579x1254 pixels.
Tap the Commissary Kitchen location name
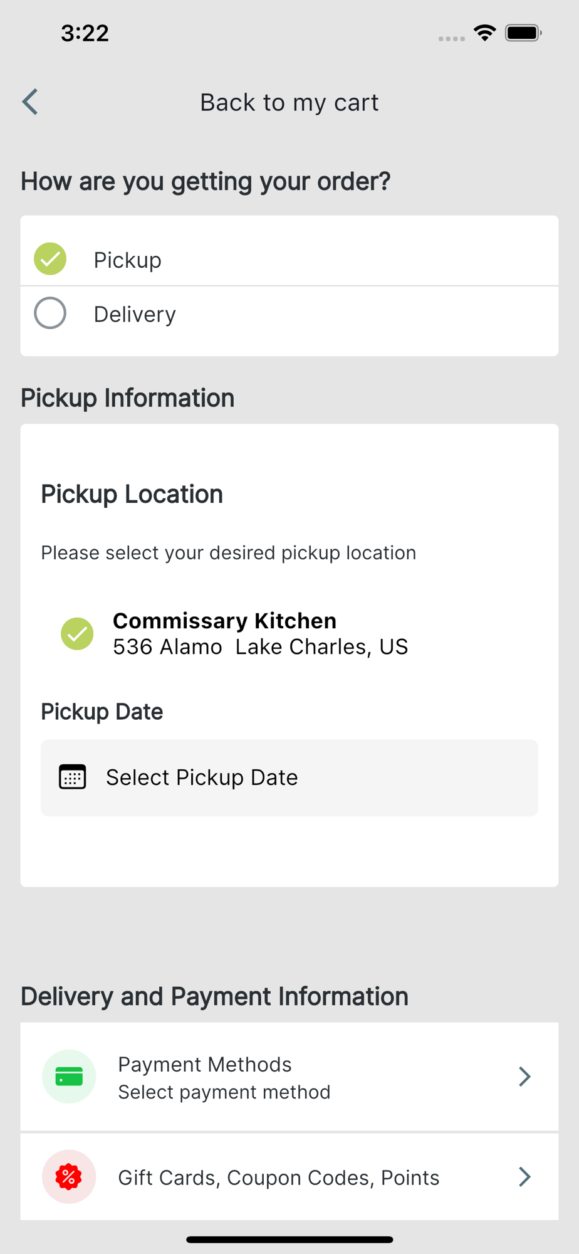pyautogui.click(x=224, y=621)
